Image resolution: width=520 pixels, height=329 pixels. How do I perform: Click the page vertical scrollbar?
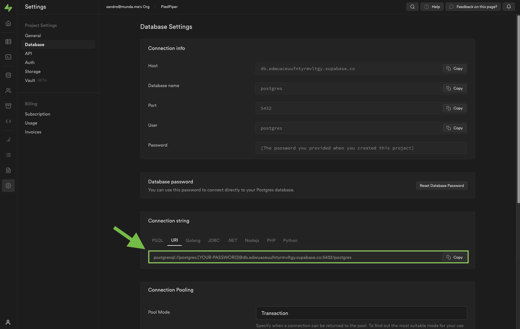(518, 109)
